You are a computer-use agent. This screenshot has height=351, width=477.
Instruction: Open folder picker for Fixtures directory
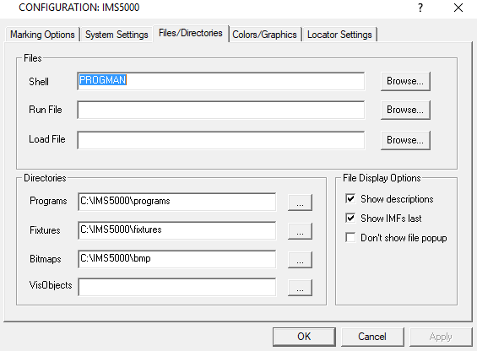pos(300,231)
